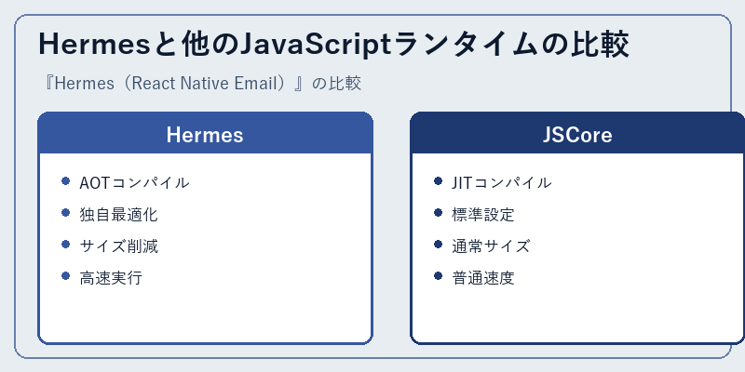Click the 'AOTコンパイル' list item

(126, 182)
